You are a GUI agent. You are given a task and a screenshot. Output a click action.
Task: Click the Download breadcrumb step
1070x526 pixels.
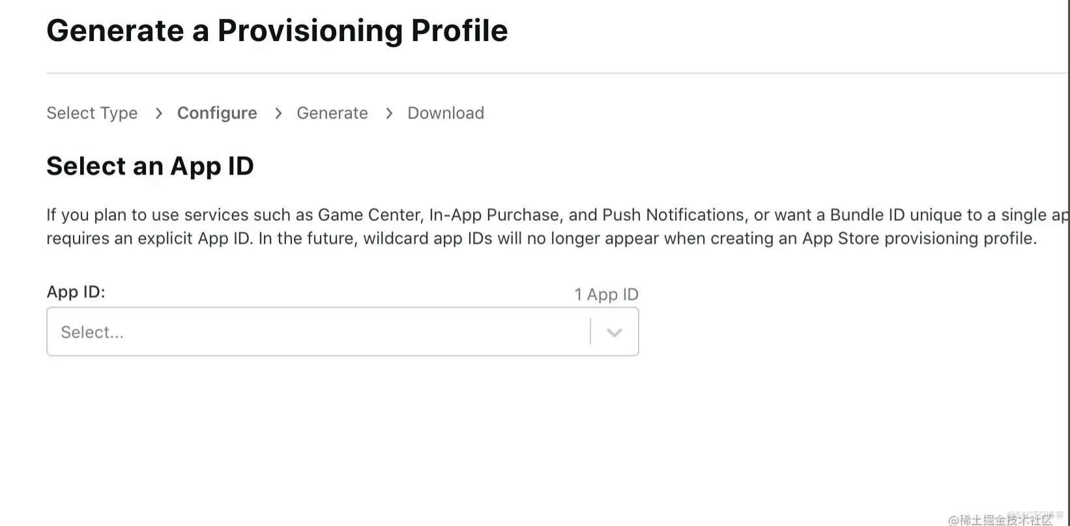pos(446,113)
